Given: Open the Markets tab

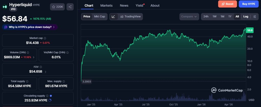Looking at the screenshot, I should point(106,6).
